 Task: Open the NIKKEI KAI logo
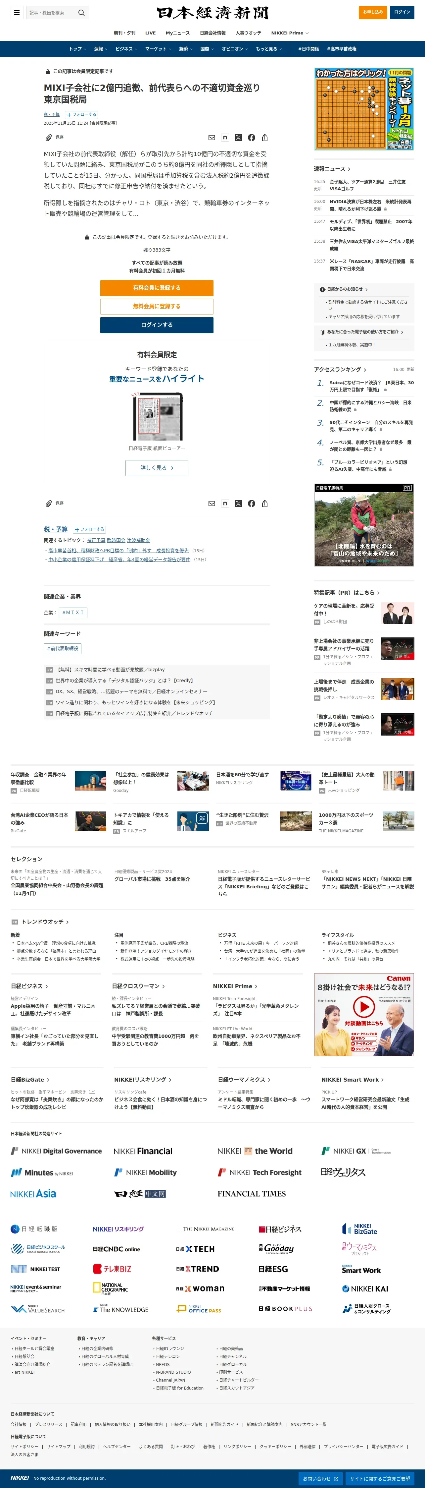(365, 1289)
